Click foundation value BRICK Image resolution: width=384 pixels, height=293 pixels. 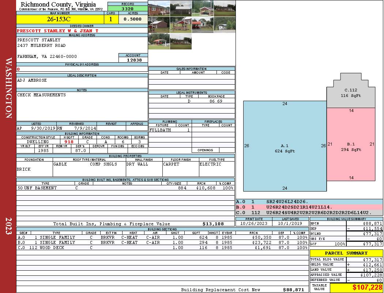click(24, 169)
